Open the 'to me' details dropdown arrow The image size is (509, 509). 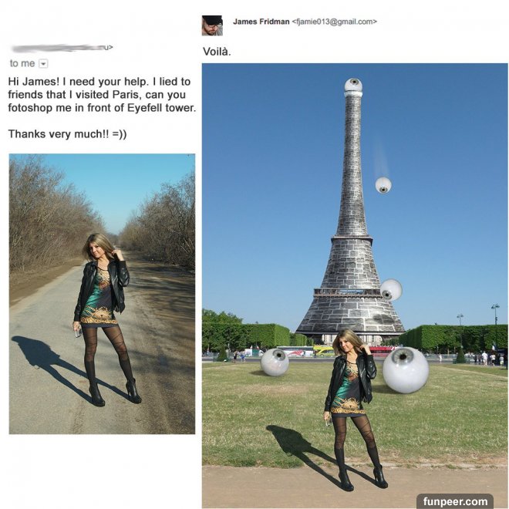[43, 63]
